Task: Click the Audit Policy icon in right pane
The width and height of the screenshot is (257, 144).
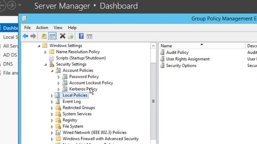Action: 162,52
